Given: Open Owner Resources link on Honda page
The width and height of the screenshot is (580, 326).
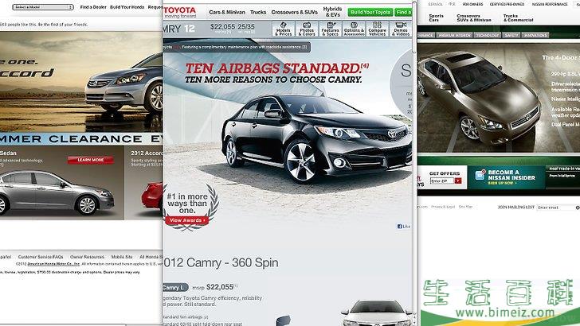Looking at the screenshot, I should 88,257.
